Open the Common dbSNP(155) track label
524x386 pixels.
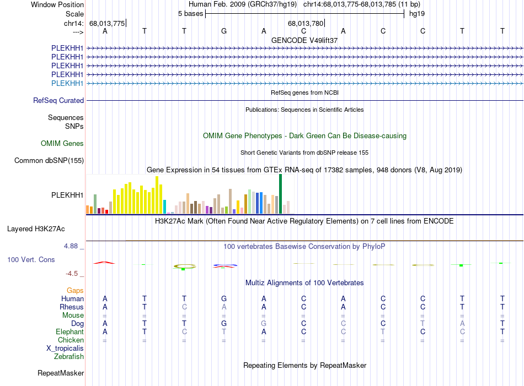[x=49, y=160]
